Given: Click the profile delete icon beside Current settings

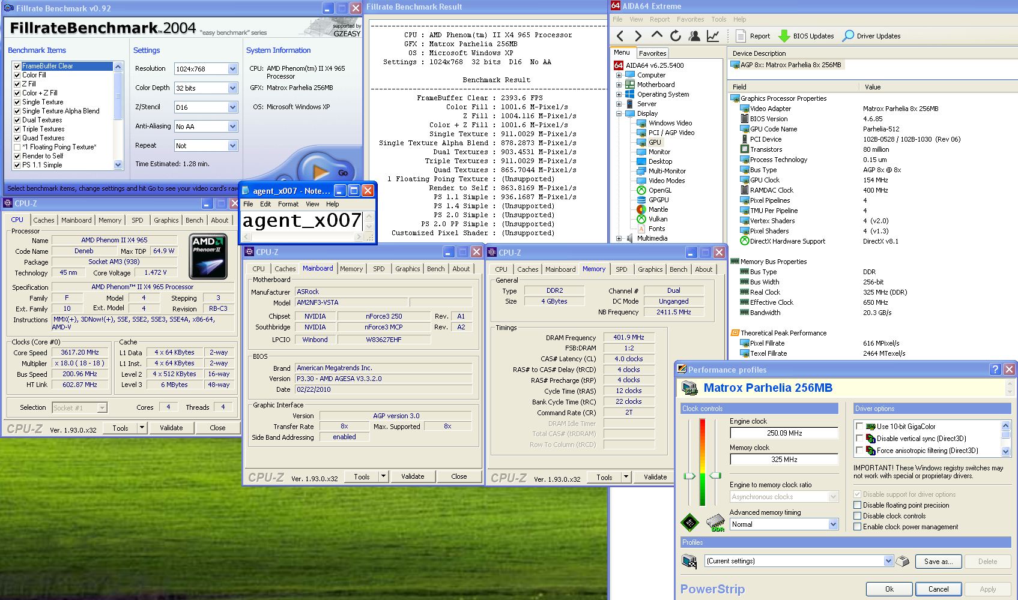Looking at the screenshot, I should coord(902,562).
